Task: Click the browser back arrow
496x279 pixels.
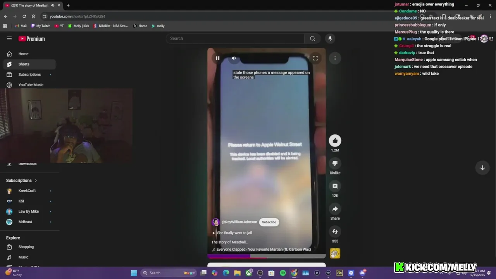Action: pos(5,16)
